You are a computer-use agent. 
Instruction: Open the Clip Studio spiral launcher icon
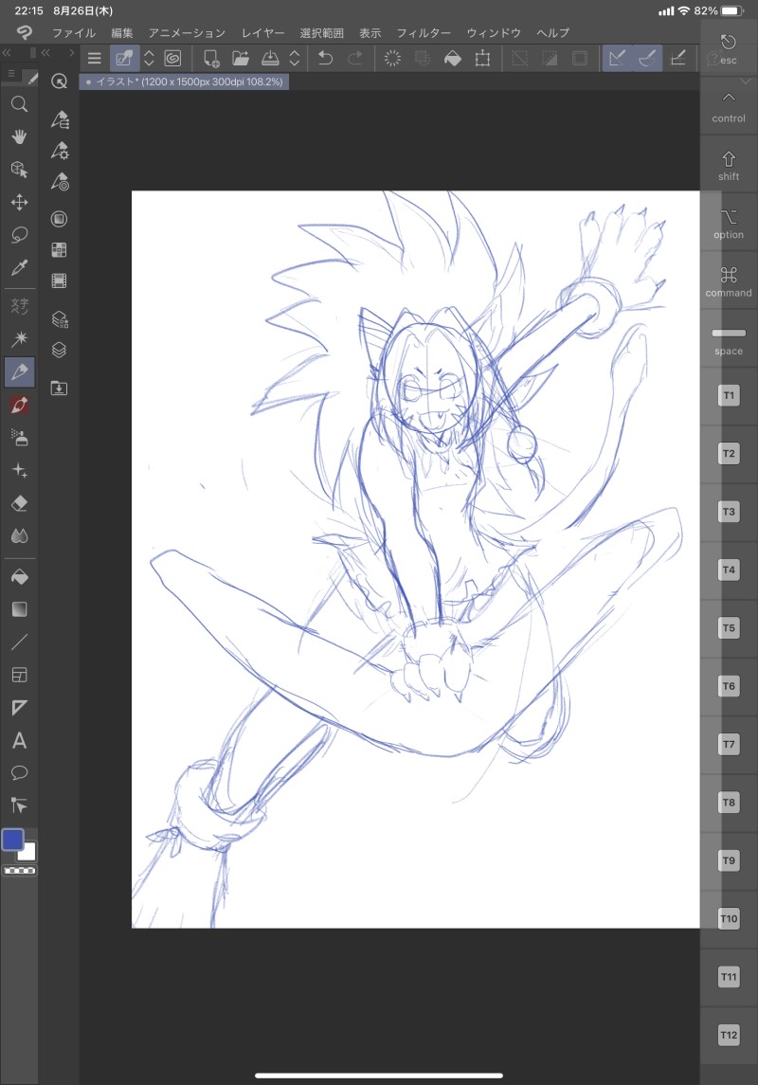(172, 58)
